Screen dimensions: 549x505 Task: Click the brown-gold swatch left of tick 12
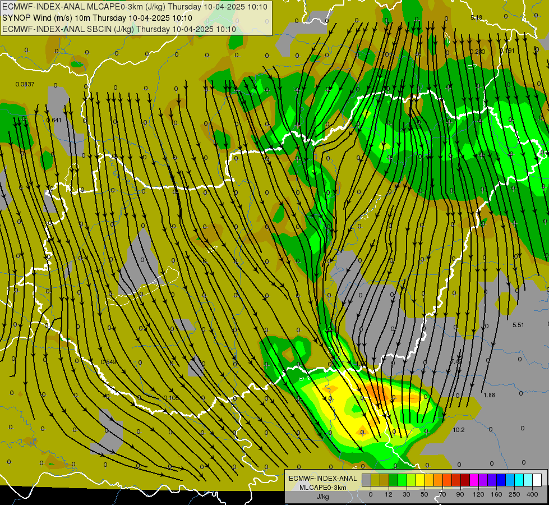[385, 480]
